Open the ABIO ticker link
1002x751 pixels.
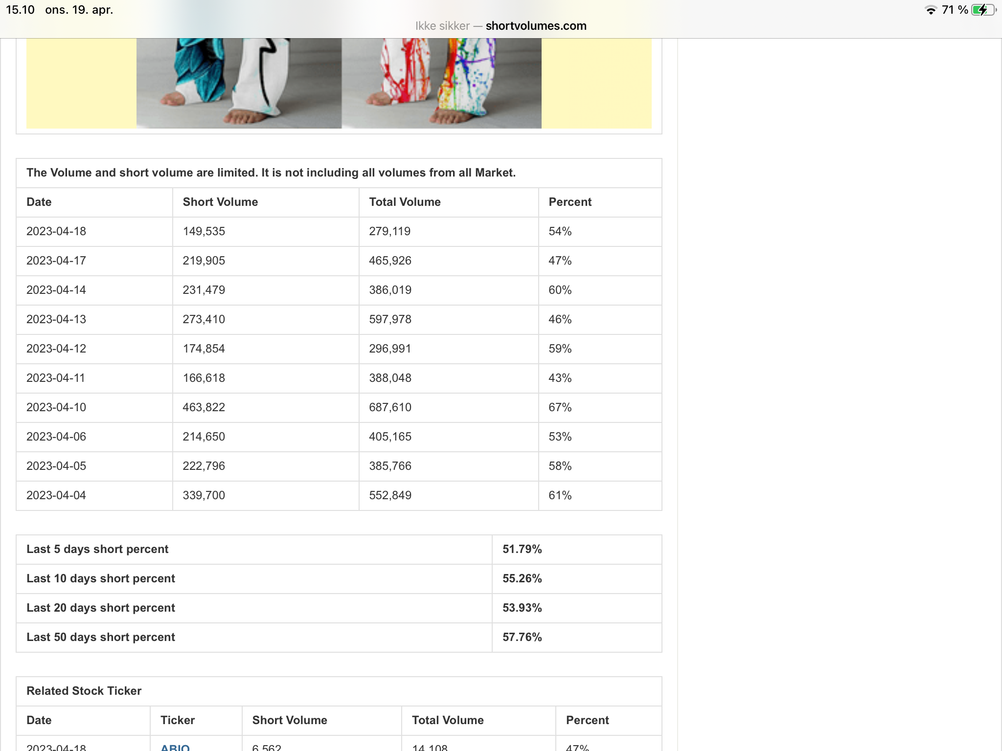[x=175, y=747]
